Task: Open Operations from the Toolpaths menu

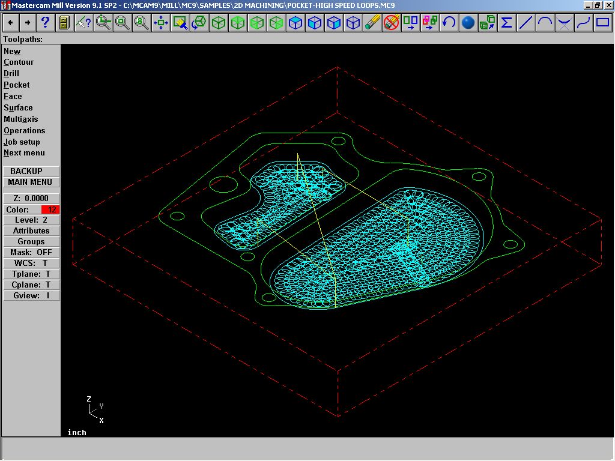Action: pos(24,130)
